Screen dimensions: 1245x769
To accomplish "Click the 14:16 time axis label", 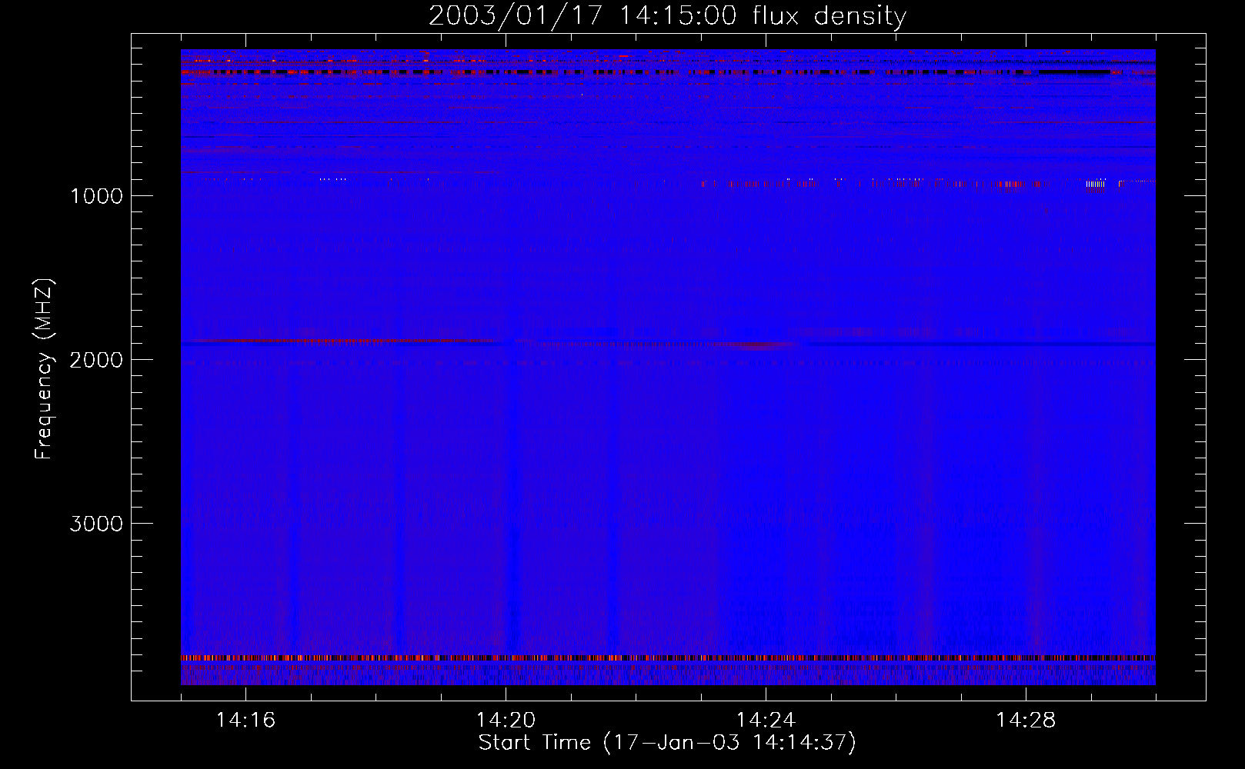I will (x=245, y=721).
